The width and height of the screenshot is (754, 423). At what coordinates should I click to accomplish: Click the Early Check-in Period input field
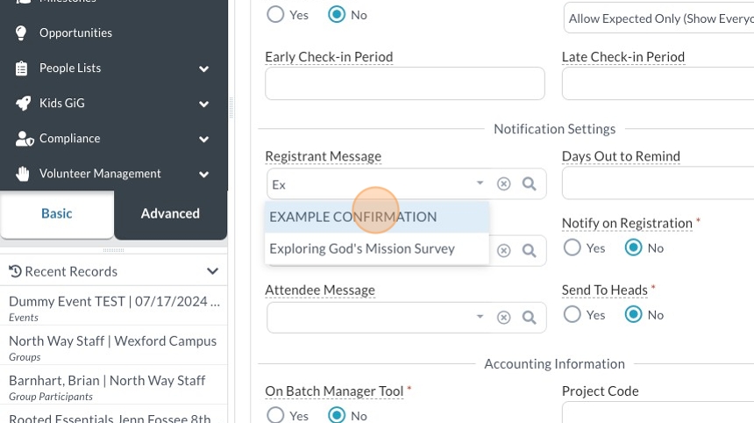point(404,84)
